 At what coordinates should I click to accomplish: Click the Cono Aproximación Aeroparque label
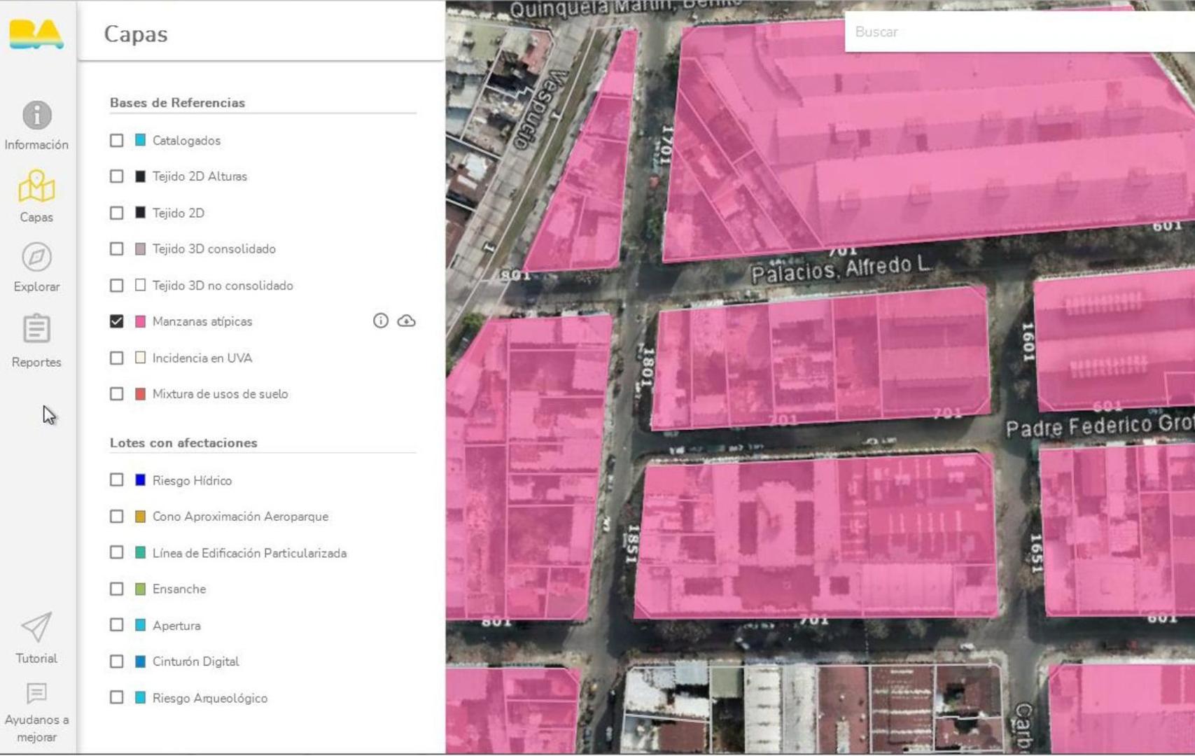[240, 517]
